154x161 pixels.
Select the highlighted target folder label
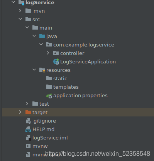(40, 113)
